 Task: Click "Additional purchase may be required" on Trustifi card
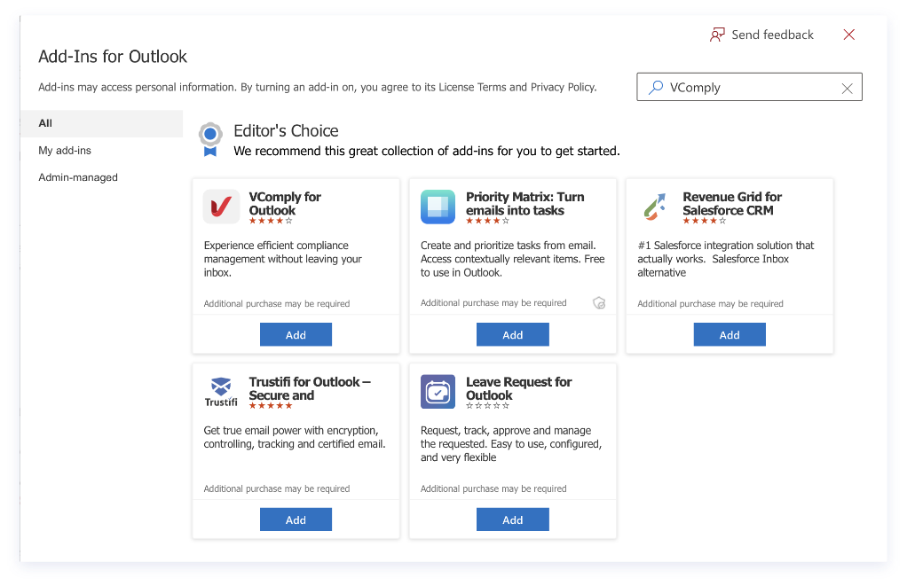pyautogui.click(x=277, y=488)
